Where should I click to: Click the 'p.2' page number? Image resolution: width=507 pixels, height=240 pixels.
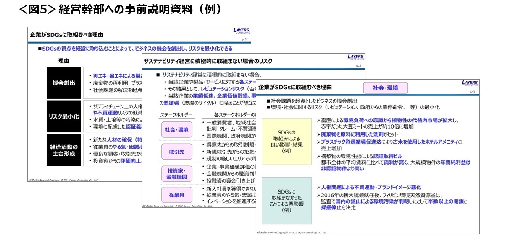pyautogui.click(x=359, y=66)
